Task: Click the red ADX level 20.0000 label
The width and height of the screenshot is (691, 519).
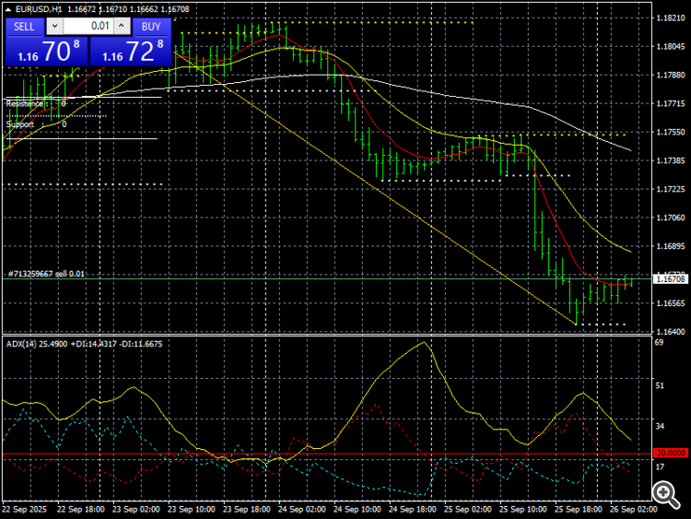Action: pos(671,454)
